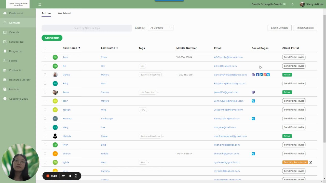Open Dahlia Mayers' website globe icon
The image size is (326, 183).
[253, 75]
